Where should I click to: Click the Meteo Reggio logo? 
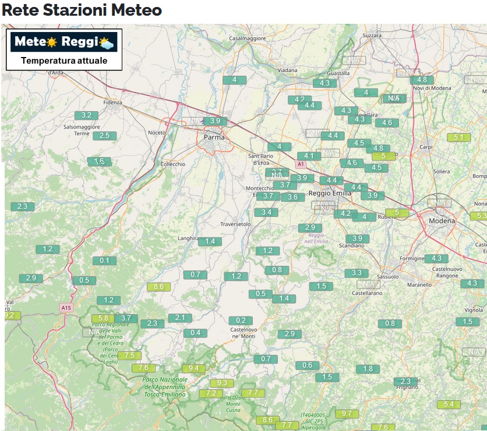64,42
